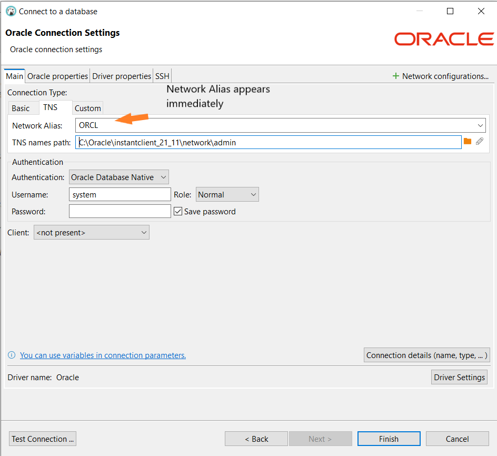Open Connection details (name, type, ...)
The height and width of the screenshot is (456, 497).
pyautogui.click(x=426, y=355)
